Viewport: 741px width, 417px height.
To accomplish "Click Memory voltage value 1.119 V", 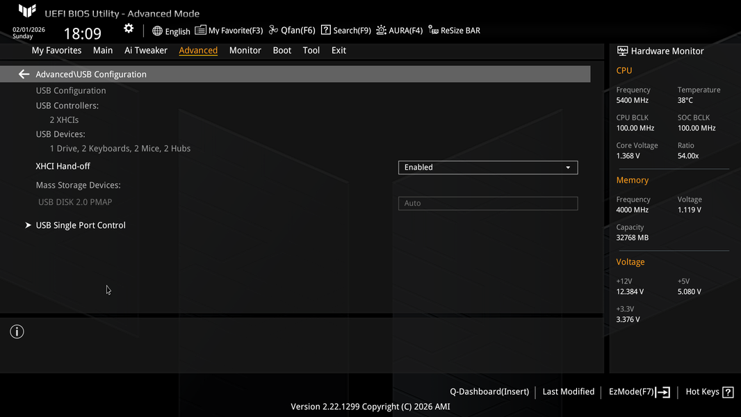I will coord(690,210).
